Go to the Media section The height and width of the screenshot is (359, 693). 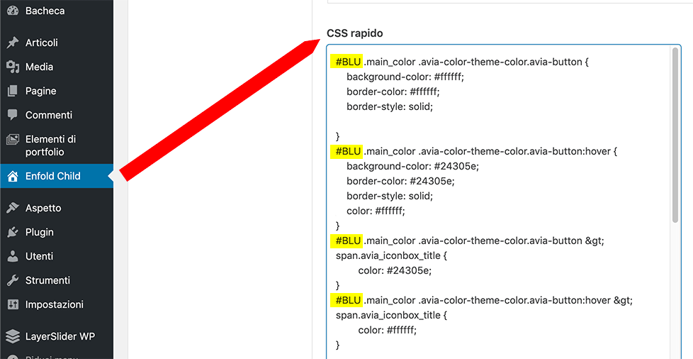(x=57, y=67)
